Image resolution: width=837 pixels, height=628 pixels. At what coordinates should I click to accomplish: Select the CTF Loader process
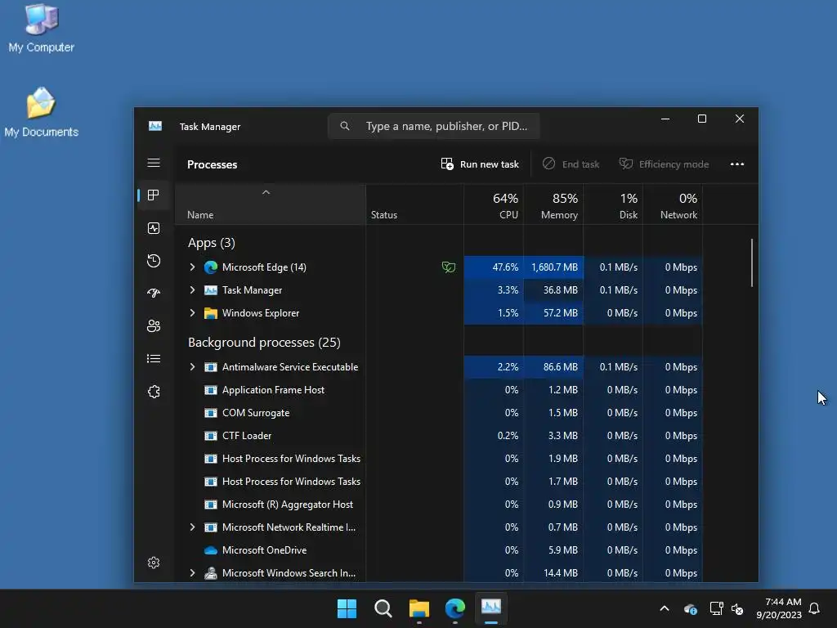(x=439, y=436)
